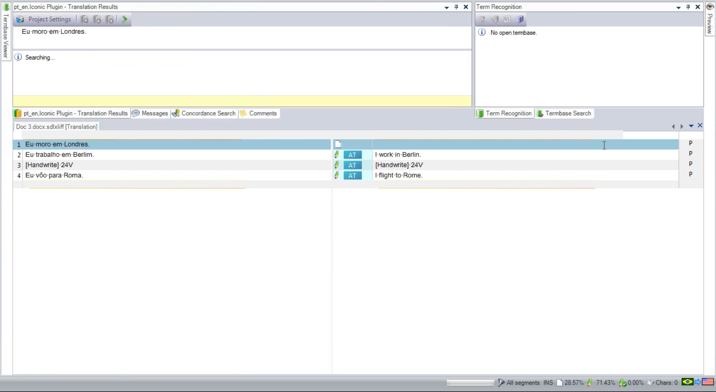
Task: Select target segment 'I work in Berlin.'
Action: [x=398, y=155]
